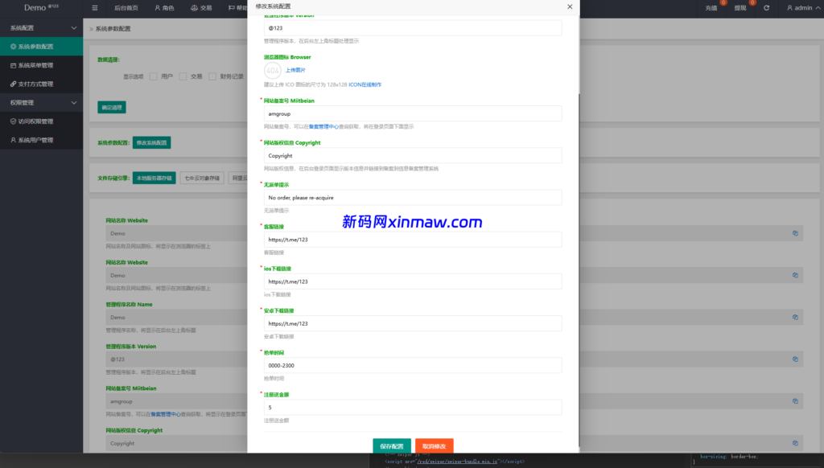Click the copy icon beside the 网站名称 field
Viewport: 824px width, 468px height.
[x=795, y=232]
